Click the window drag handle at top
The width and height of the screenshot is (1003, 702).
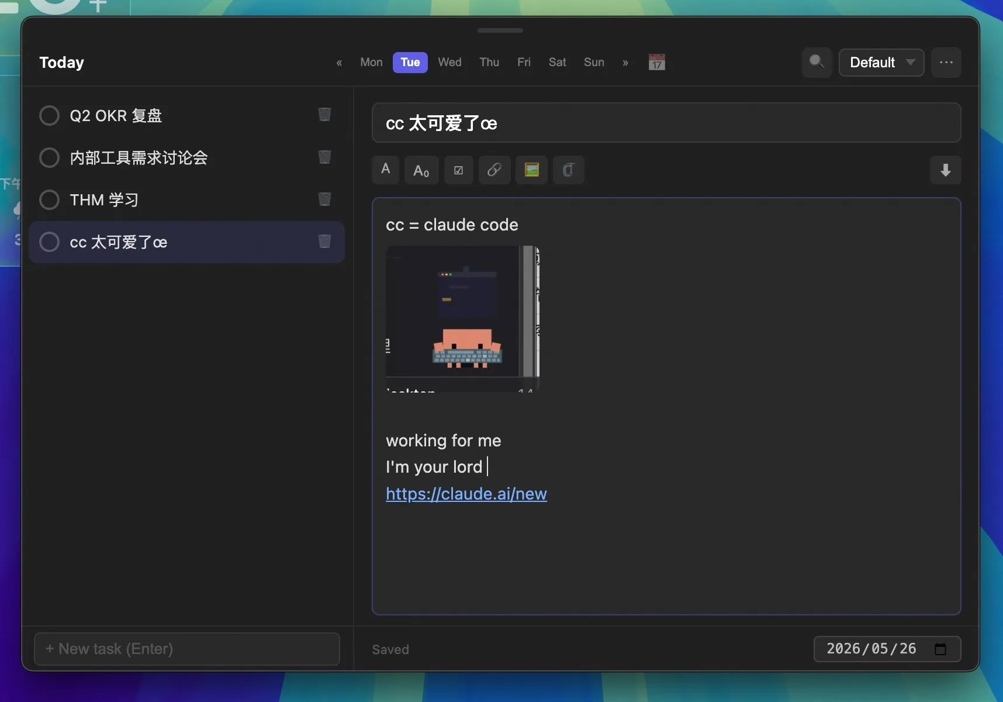tap(500, 30)
